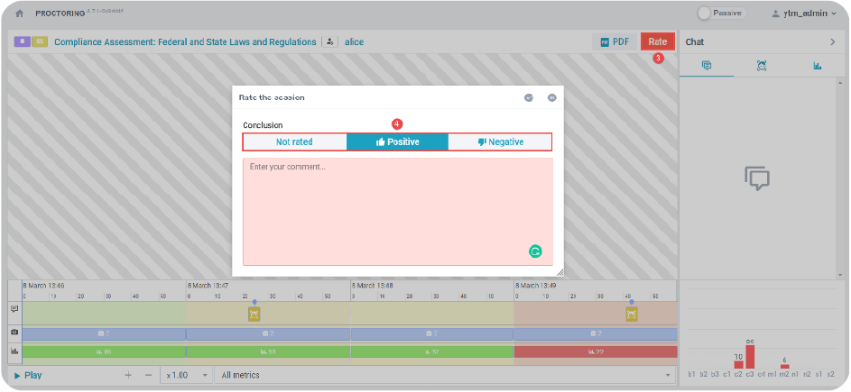Viewport: 851px width, 392px height.
Task: Open the playback speed x1.00 dropdown
Action: [185, 375]
